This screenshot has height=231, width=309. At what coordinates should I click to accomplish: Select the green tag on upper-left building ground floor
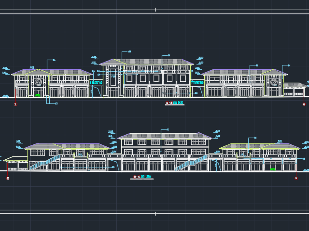(37, 95)
